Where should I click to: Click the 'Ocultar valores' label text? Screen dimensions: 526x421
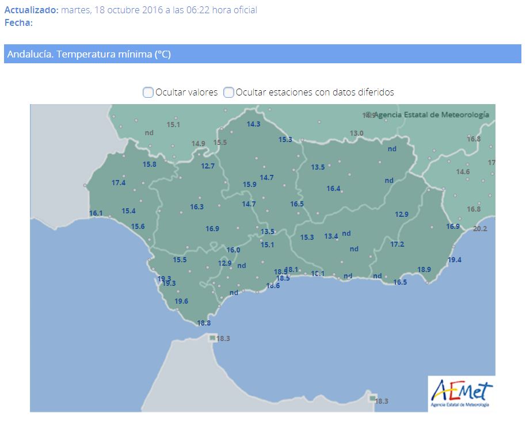click(186, 92)
